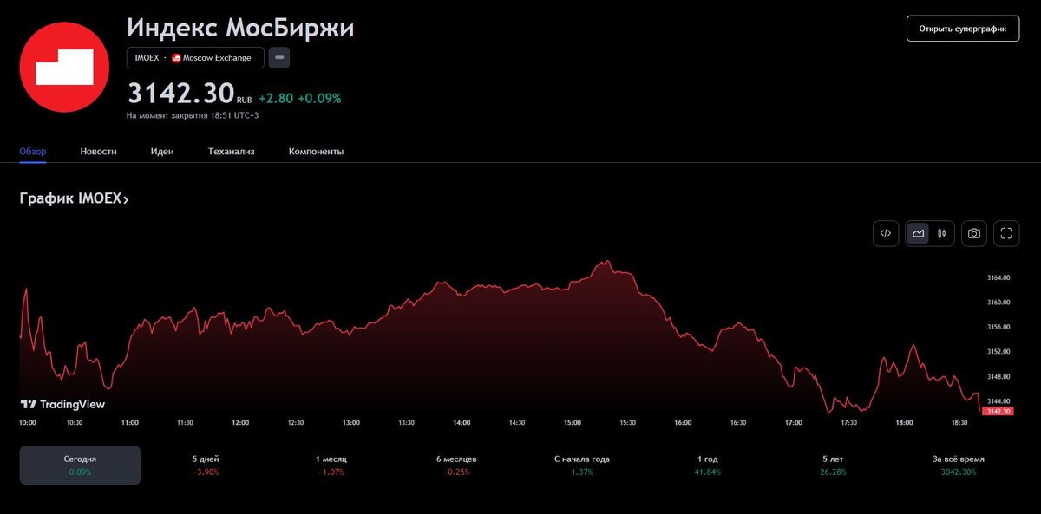Screen dimensions: 1041x514
Task: Click the +2.80 +0.09% change value
Action: 300,99
